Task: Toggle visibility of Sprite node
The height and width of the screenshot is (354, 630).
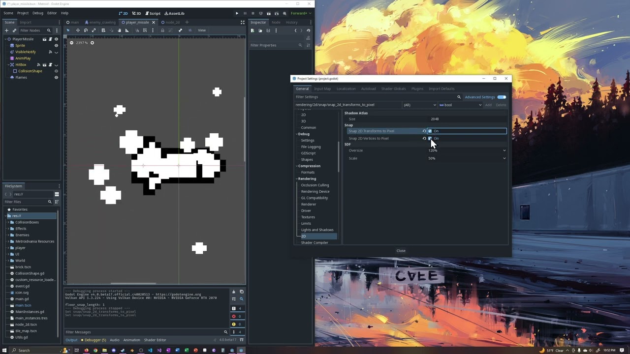Action: click(56, 45)
